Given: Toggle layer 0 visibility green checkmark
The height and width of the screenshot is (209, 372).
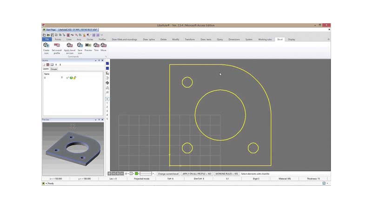Looking at the screenshot, I should [67, 78].
